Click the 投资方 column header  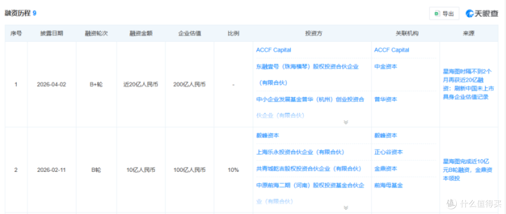coord(312,34)
